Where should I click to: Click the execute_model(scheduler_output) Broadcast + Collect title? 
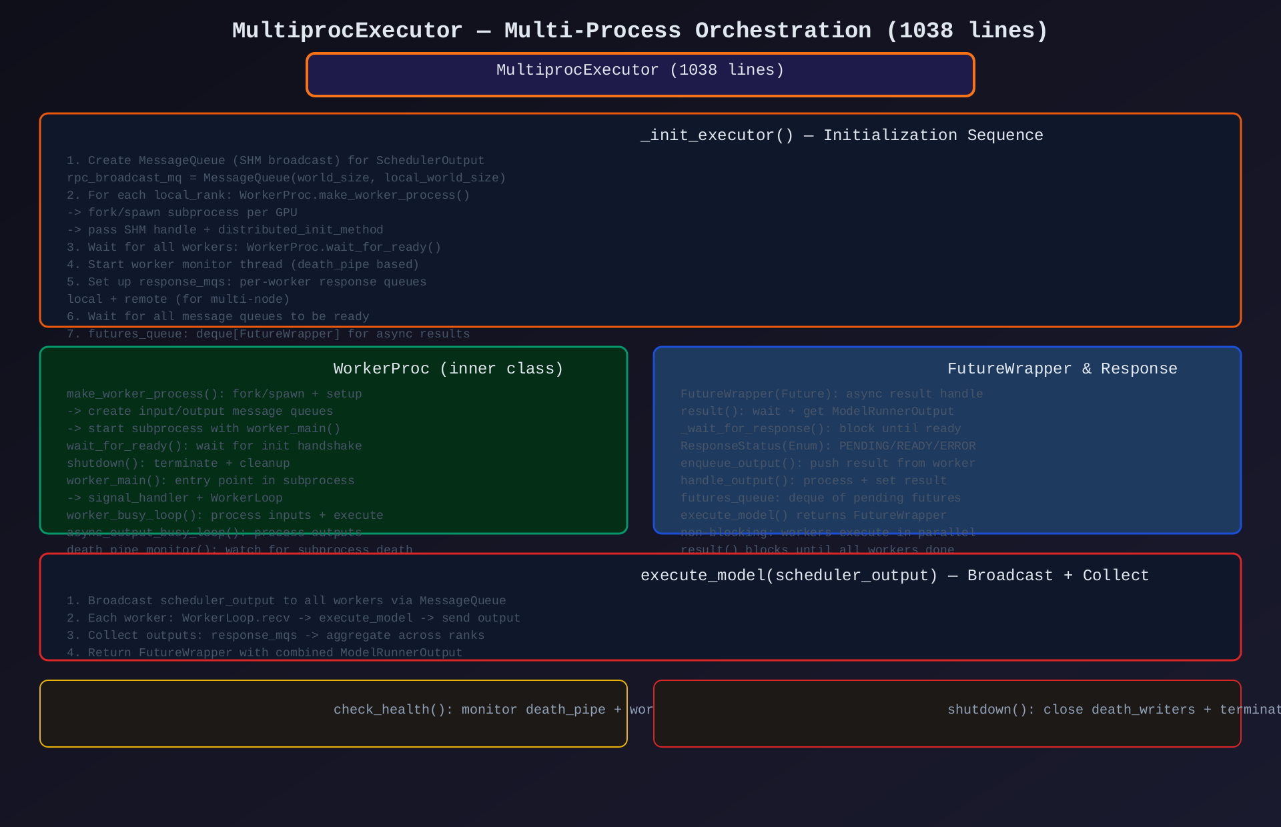894,576
